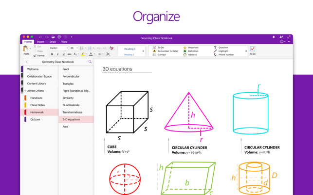Open notebook via the folder icon
Screen dimensions: 313x195
53,37
